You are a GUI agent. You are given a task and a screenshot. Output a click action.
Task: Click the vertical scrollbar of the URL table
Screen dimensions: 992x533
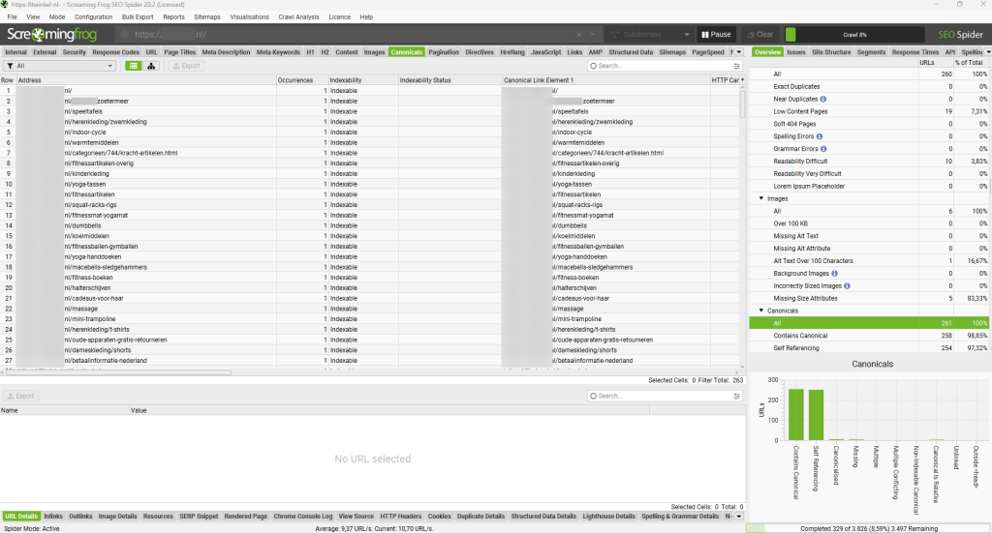(x=742, y=103)
